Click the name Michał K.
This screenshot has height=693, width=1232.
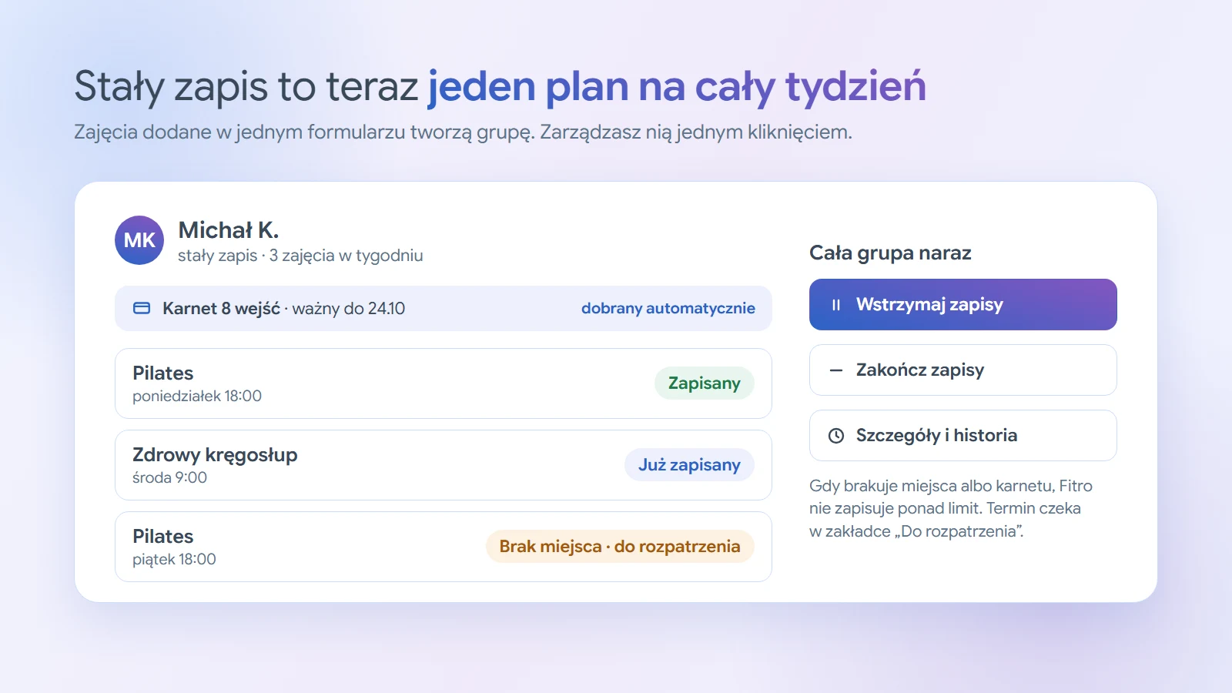pyautogui.click(x=229, y=230)
